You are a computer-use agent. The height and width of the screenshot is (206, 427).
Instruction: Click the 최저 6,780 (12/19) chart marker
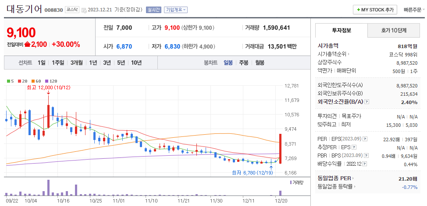point(253,173)
